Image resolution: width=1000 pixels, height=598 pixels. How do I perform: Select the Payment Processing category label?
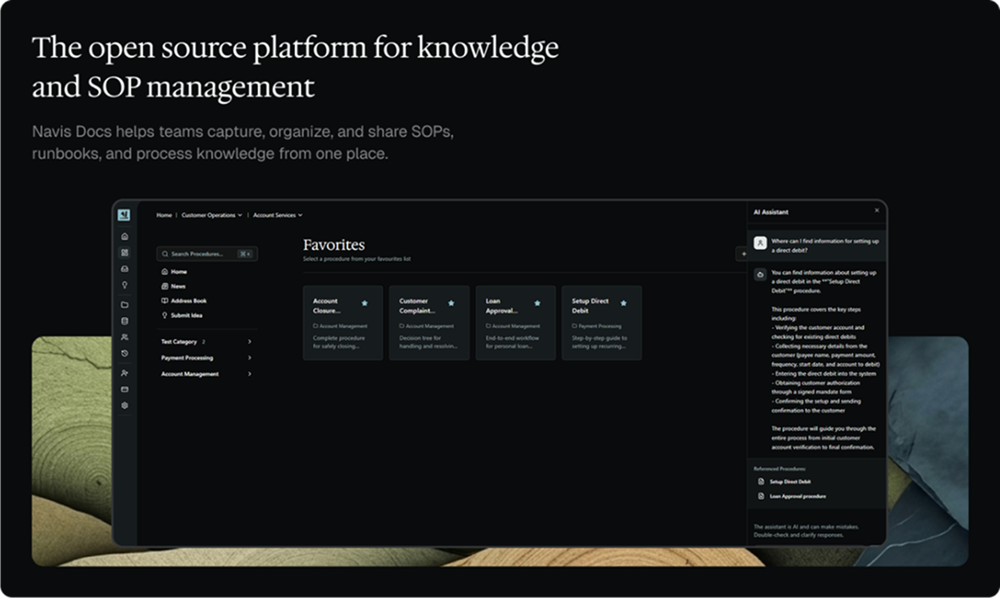(187, 357)
